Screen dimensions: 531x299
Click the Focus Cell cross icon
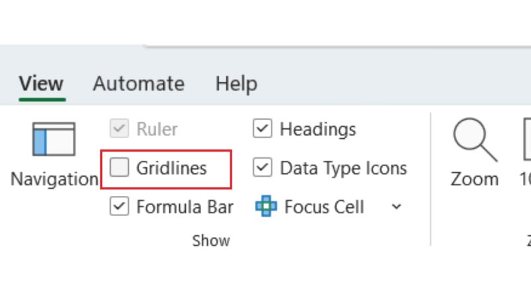coord(266,206)
